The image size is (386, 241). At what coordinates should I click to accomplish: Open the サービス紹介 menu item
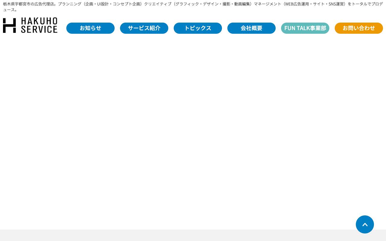(x=144, y=28)
